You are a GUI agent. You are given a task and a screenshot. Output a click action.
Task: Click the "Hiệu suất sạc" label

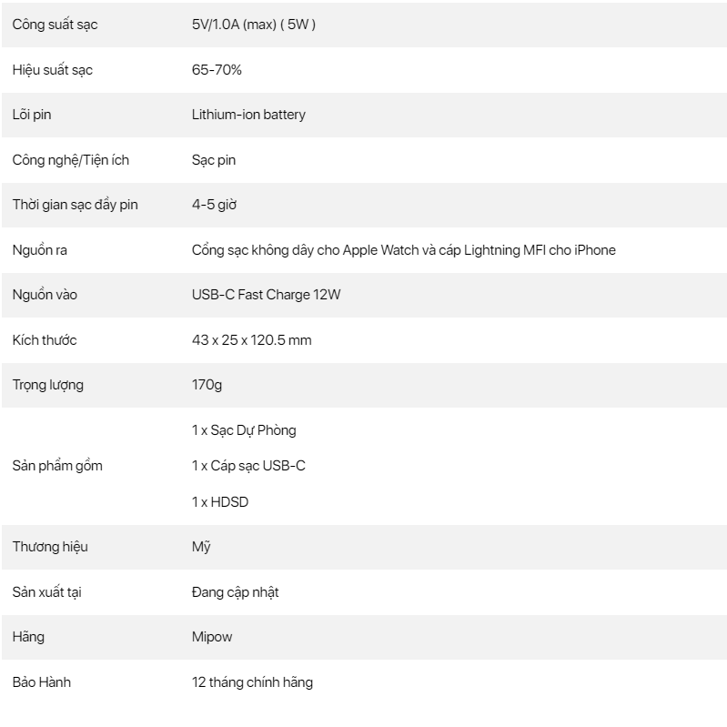[x=52, y=70]
